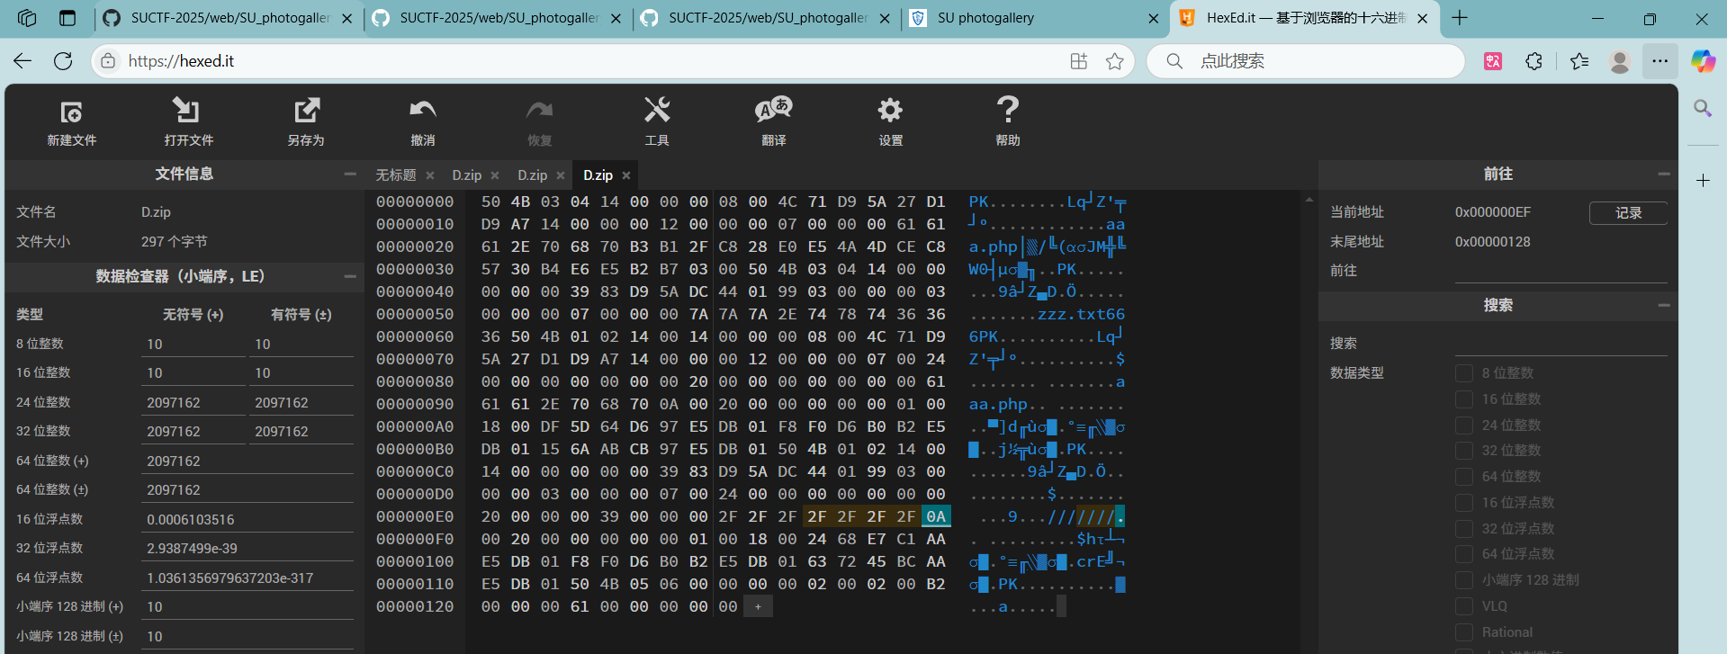Open the Help (帮助) question mark
The height and width of the screenshot is (654, 1727).
1008,110
